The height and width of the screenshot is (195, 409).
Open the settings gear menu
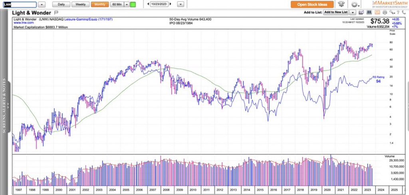pyautogui.click(x=354, y=4)
